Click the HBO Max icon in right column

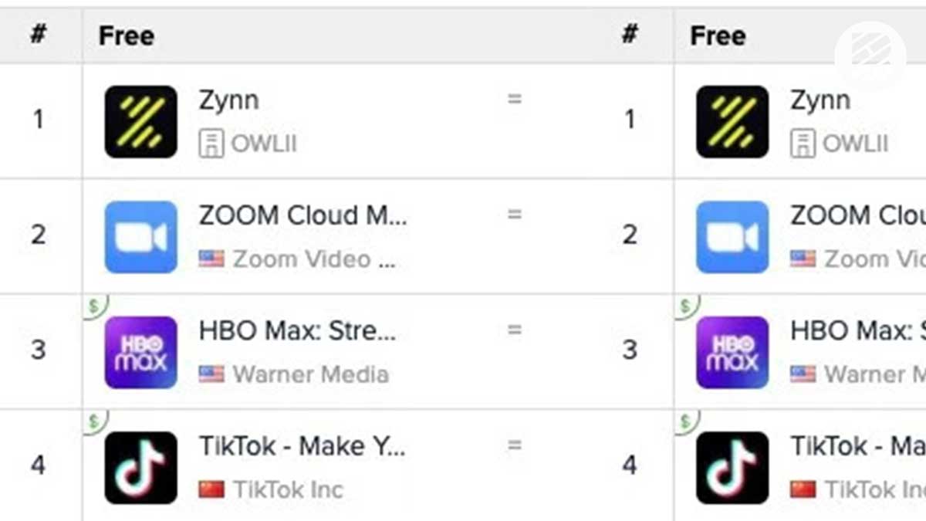tap(732, 352)
